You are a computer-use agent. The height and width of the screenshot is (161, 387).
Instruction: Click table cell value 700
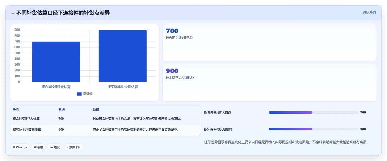pos(61,119)
